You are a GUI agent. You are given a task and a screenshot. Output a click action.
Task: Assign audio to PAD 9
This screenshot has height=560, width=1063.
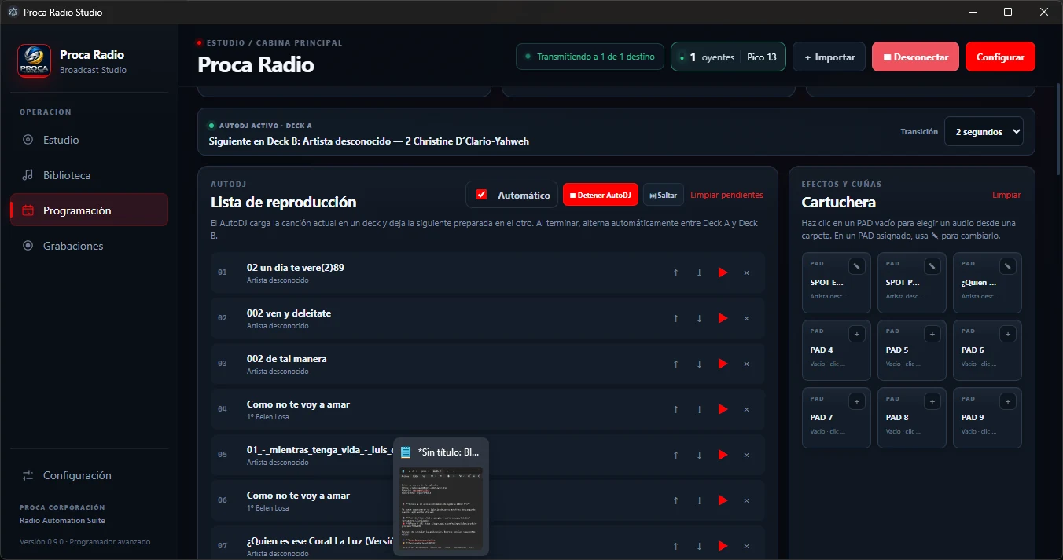(x=1008, y=401)
